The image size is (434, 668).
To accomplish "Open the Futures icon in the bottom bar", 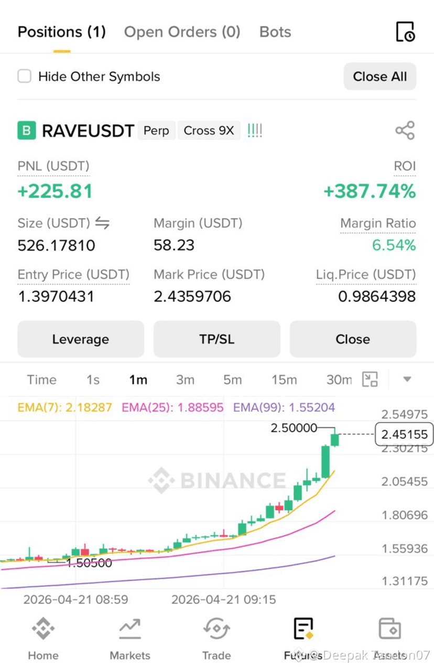I will [303, 628].
